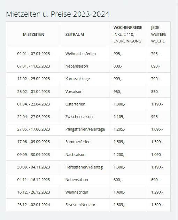Select the MIETZEITEN column header
178x220 pixels.
pyautogui.click(x=33, y=34)
